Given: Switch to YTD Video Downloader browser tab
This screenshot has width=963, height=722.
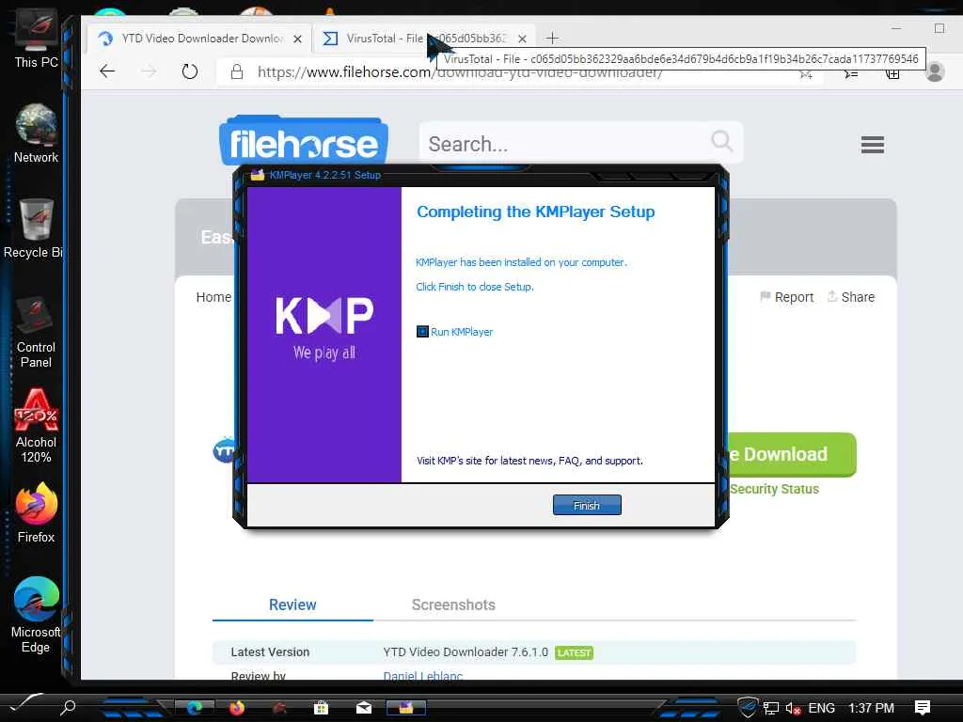Looking at the screenshot, I should point(201,39).
